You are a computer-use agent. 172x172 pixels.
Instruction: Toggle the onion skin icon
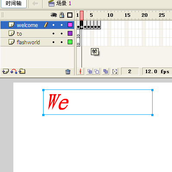click(90, 71)
